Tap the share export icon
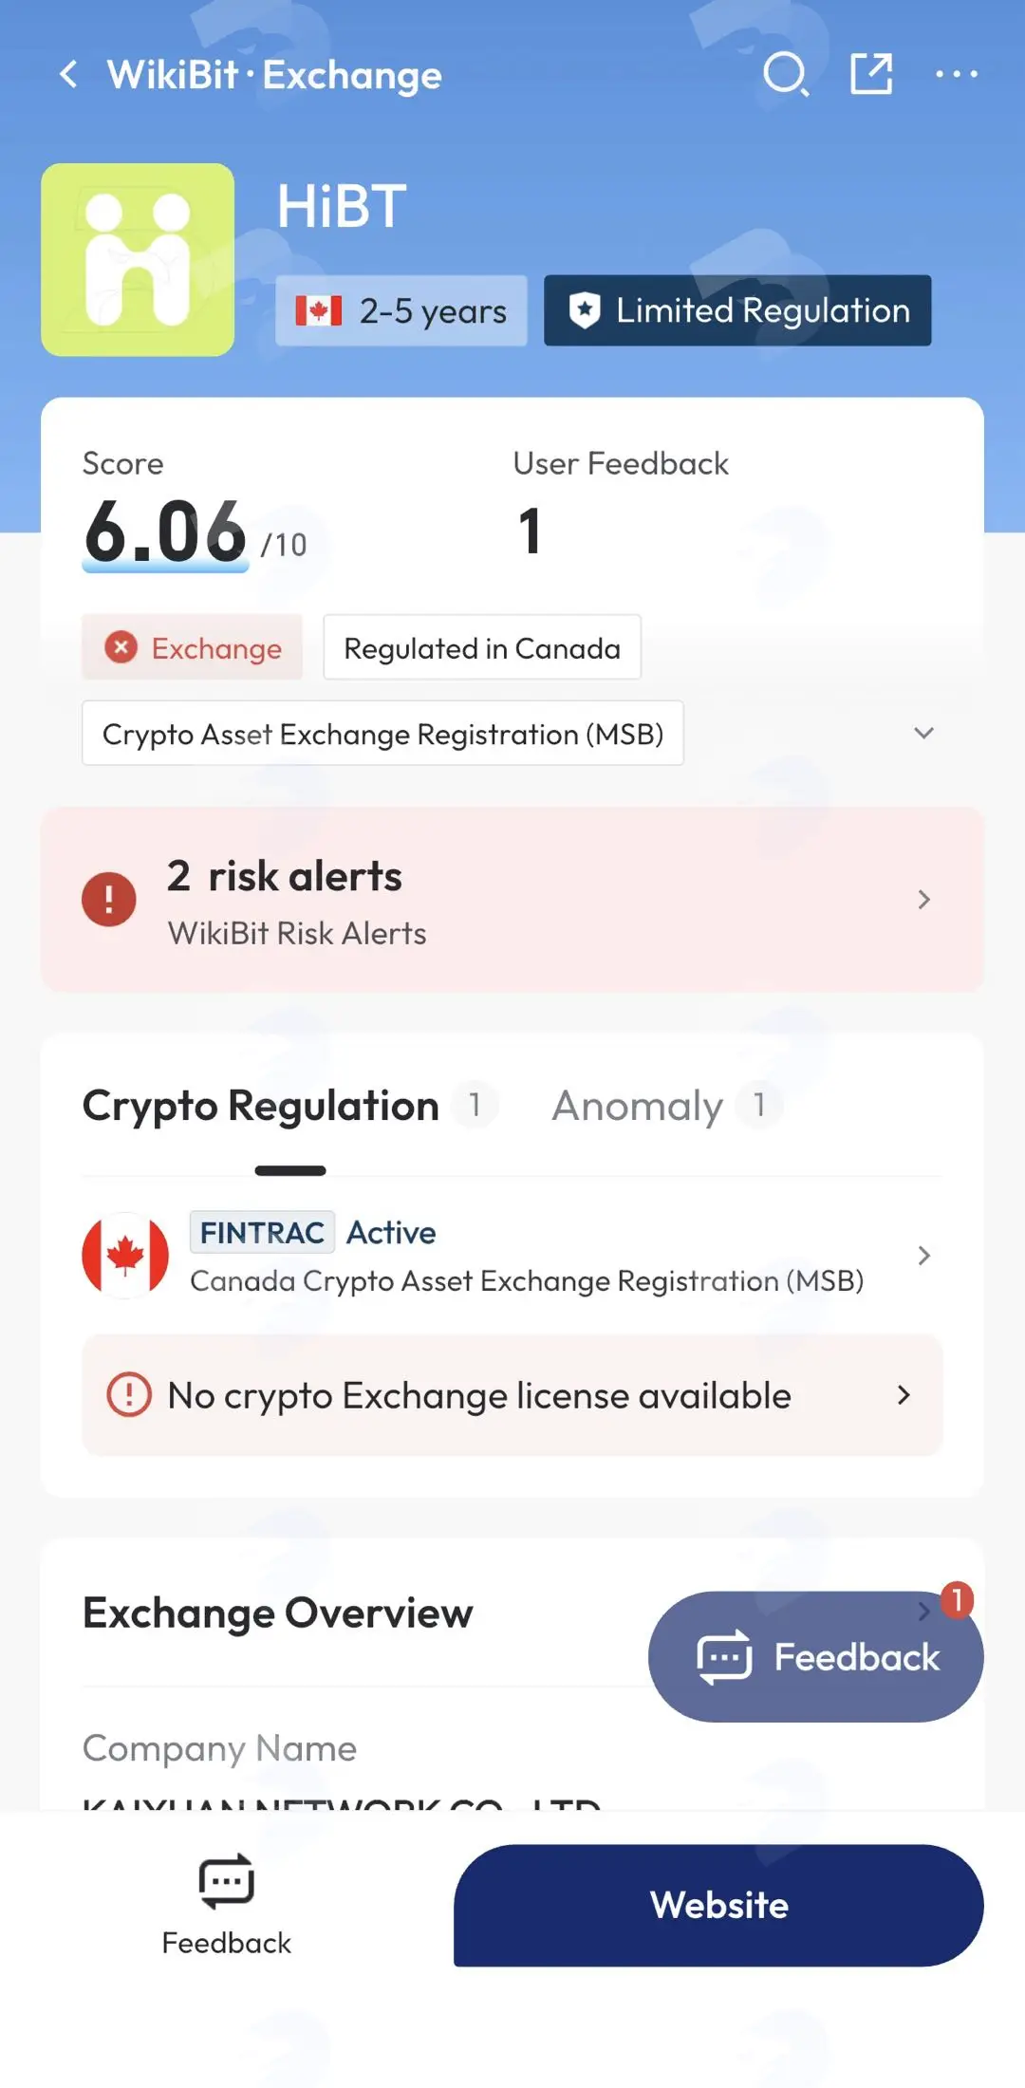The image size is (1025, 2088). pyautogui.click(x=871, y=74)
